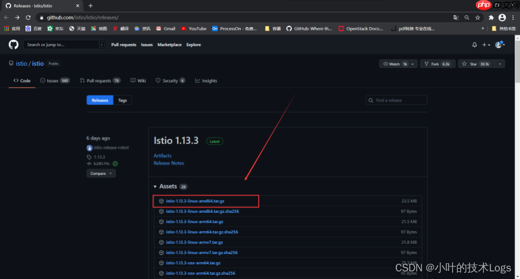The image size is (520, 279).
Task: Download istio-1.13.3-linux-amd64.tar.gz
Action: [194, 201]
